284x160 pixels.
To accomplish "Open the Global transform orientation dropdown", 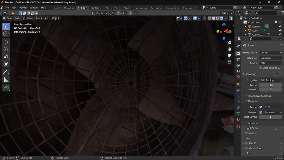I will pyautogui.click(x=100, y=13).
